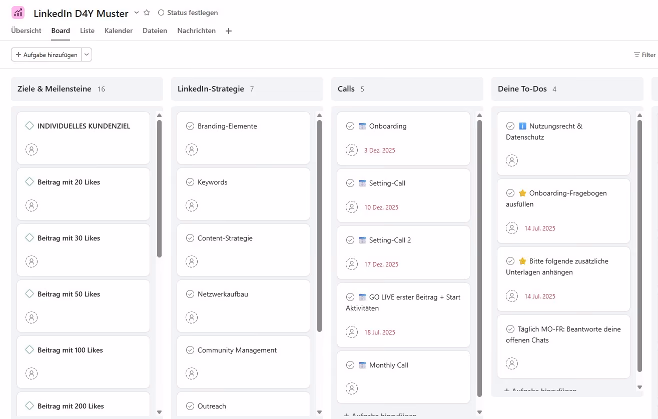Assign a person to Community Management
The width and height of the screenshot is (658, 419).
tap(192, 373)
